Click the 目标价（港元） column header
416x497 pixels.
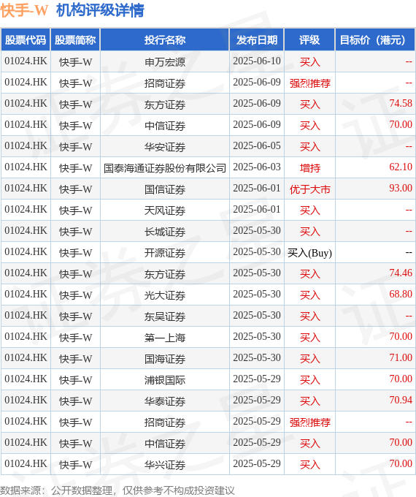(x=375, y=40)
